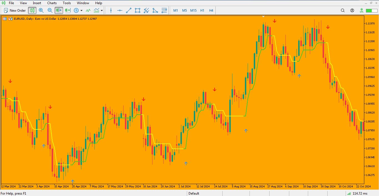
Task: Switch chart to M15 timeframe
Action: [193, 11]
